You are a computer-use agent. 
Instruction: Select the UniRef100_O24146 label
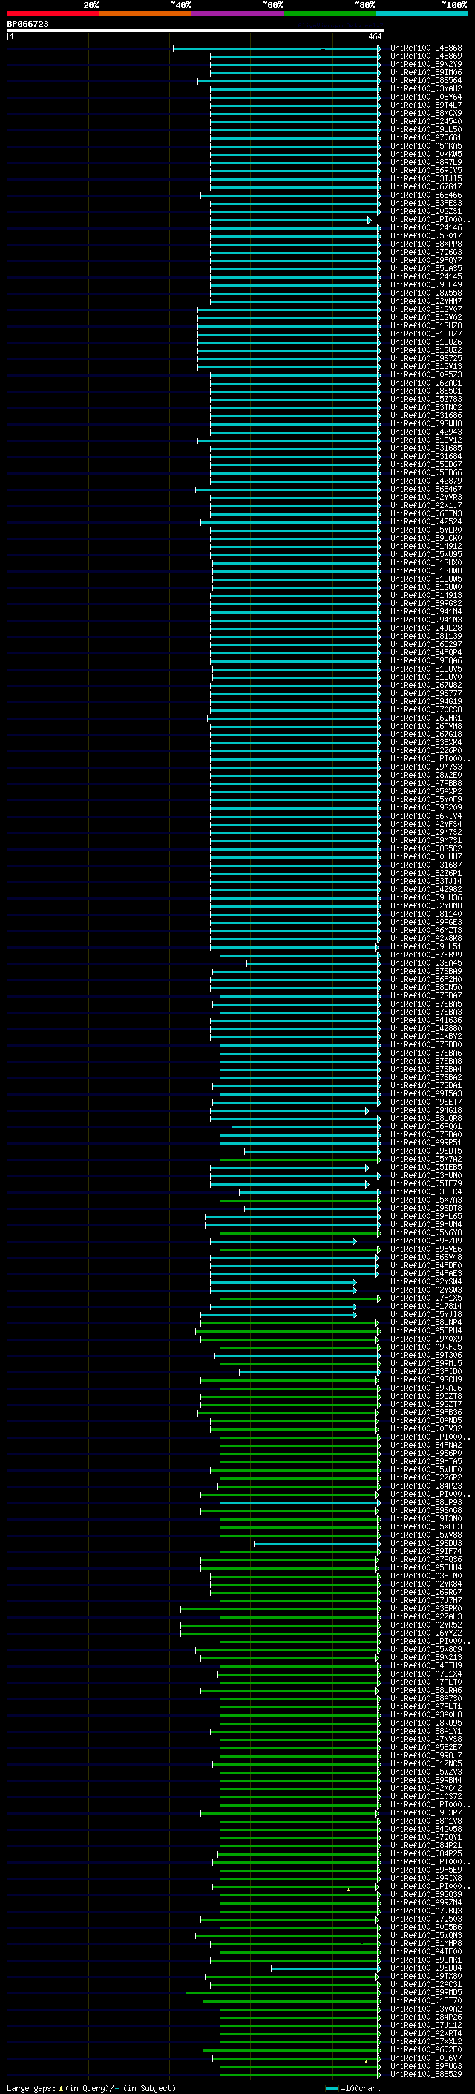[x=425, y=227]
